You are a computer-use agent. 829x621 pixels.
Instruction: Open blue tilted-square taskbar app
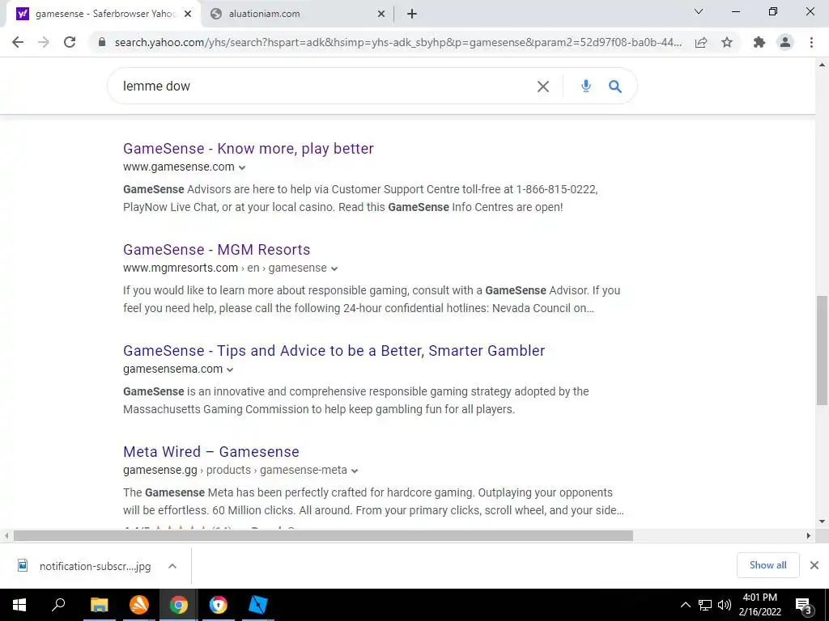tap(258, 605)
